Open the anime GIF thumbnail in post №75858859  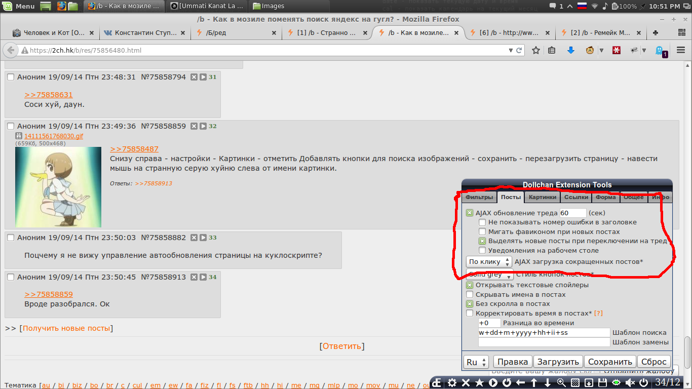click(x=58, y=187)
